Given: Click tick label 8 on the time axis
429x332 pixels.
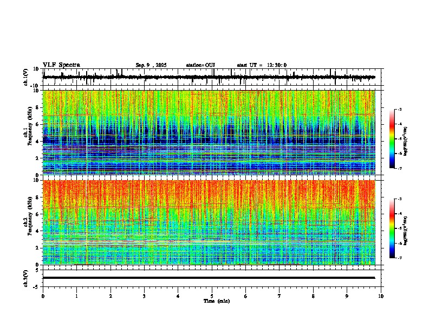Looking at the screenshot, I should 313,296.
